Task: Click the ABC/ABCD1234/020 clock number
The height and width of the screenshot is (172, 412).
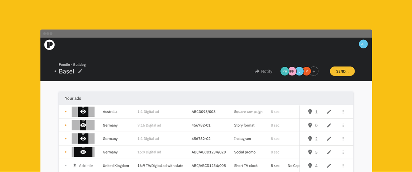Action: [x=209, y=152]
